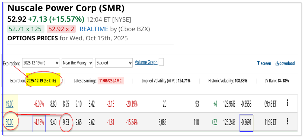Click the Volume Graph link
The width and height of the screenshot is (303, 137).
[x=146, y=63]
